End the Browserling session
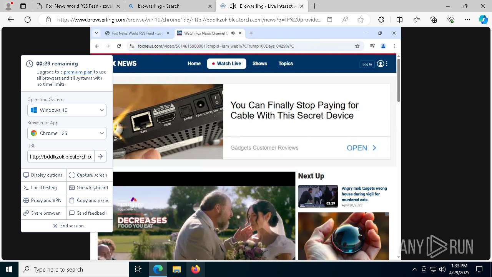Screen dimensions: 492x277 (68, 226)
